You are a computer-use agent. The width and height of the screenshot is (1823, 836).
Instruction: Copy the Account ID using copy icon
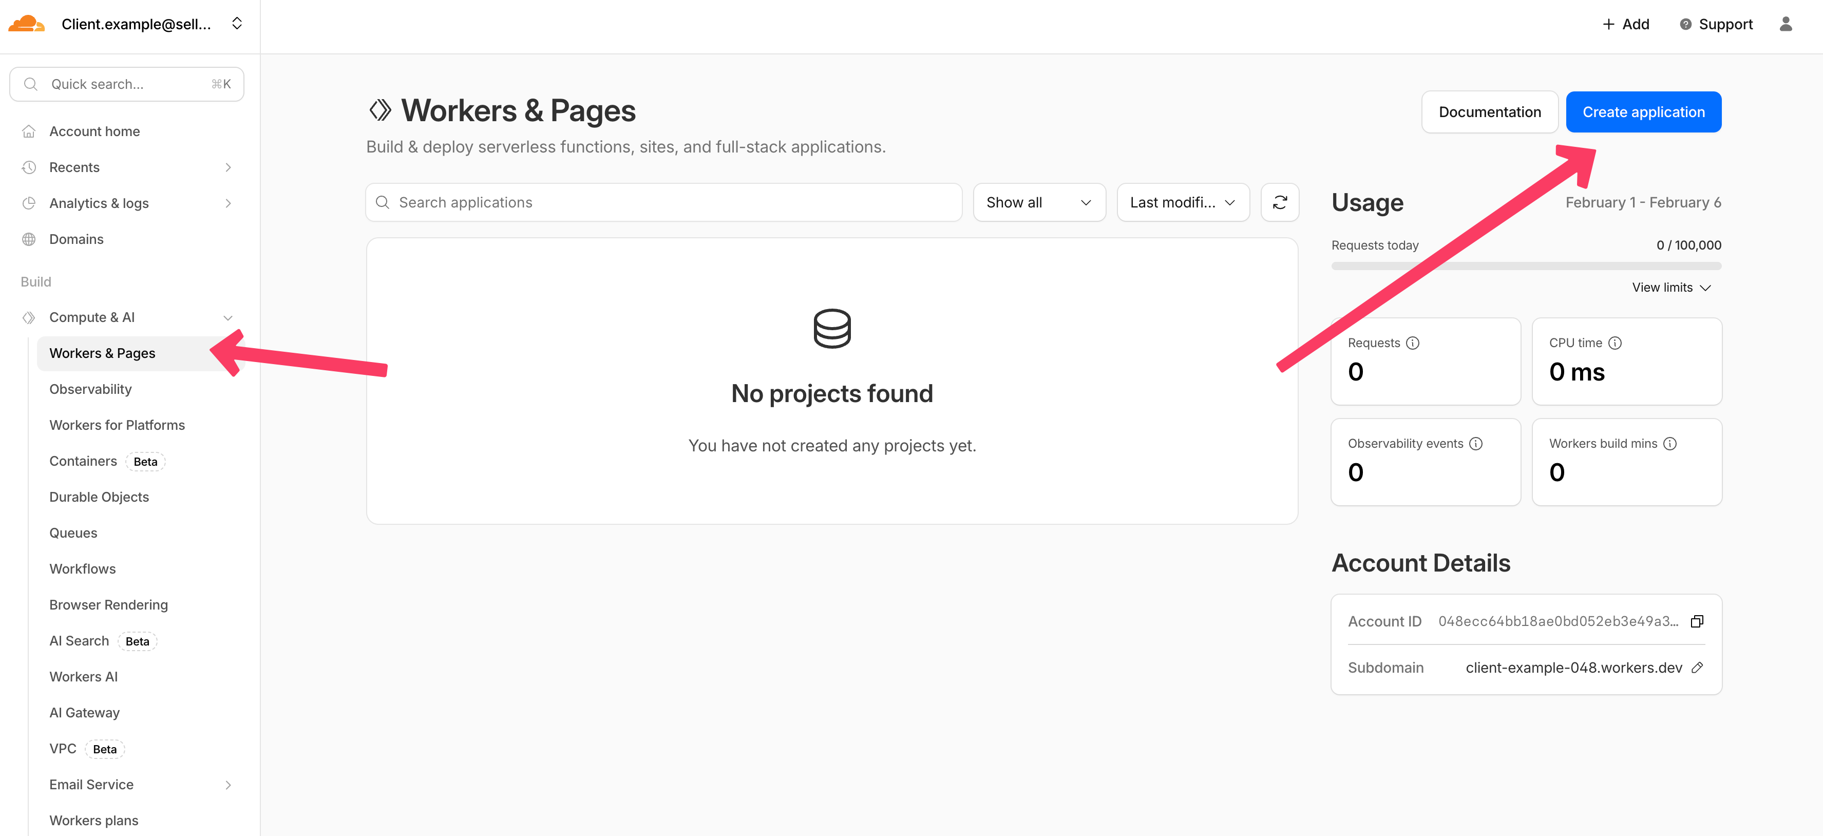(x=1696, y=621)
